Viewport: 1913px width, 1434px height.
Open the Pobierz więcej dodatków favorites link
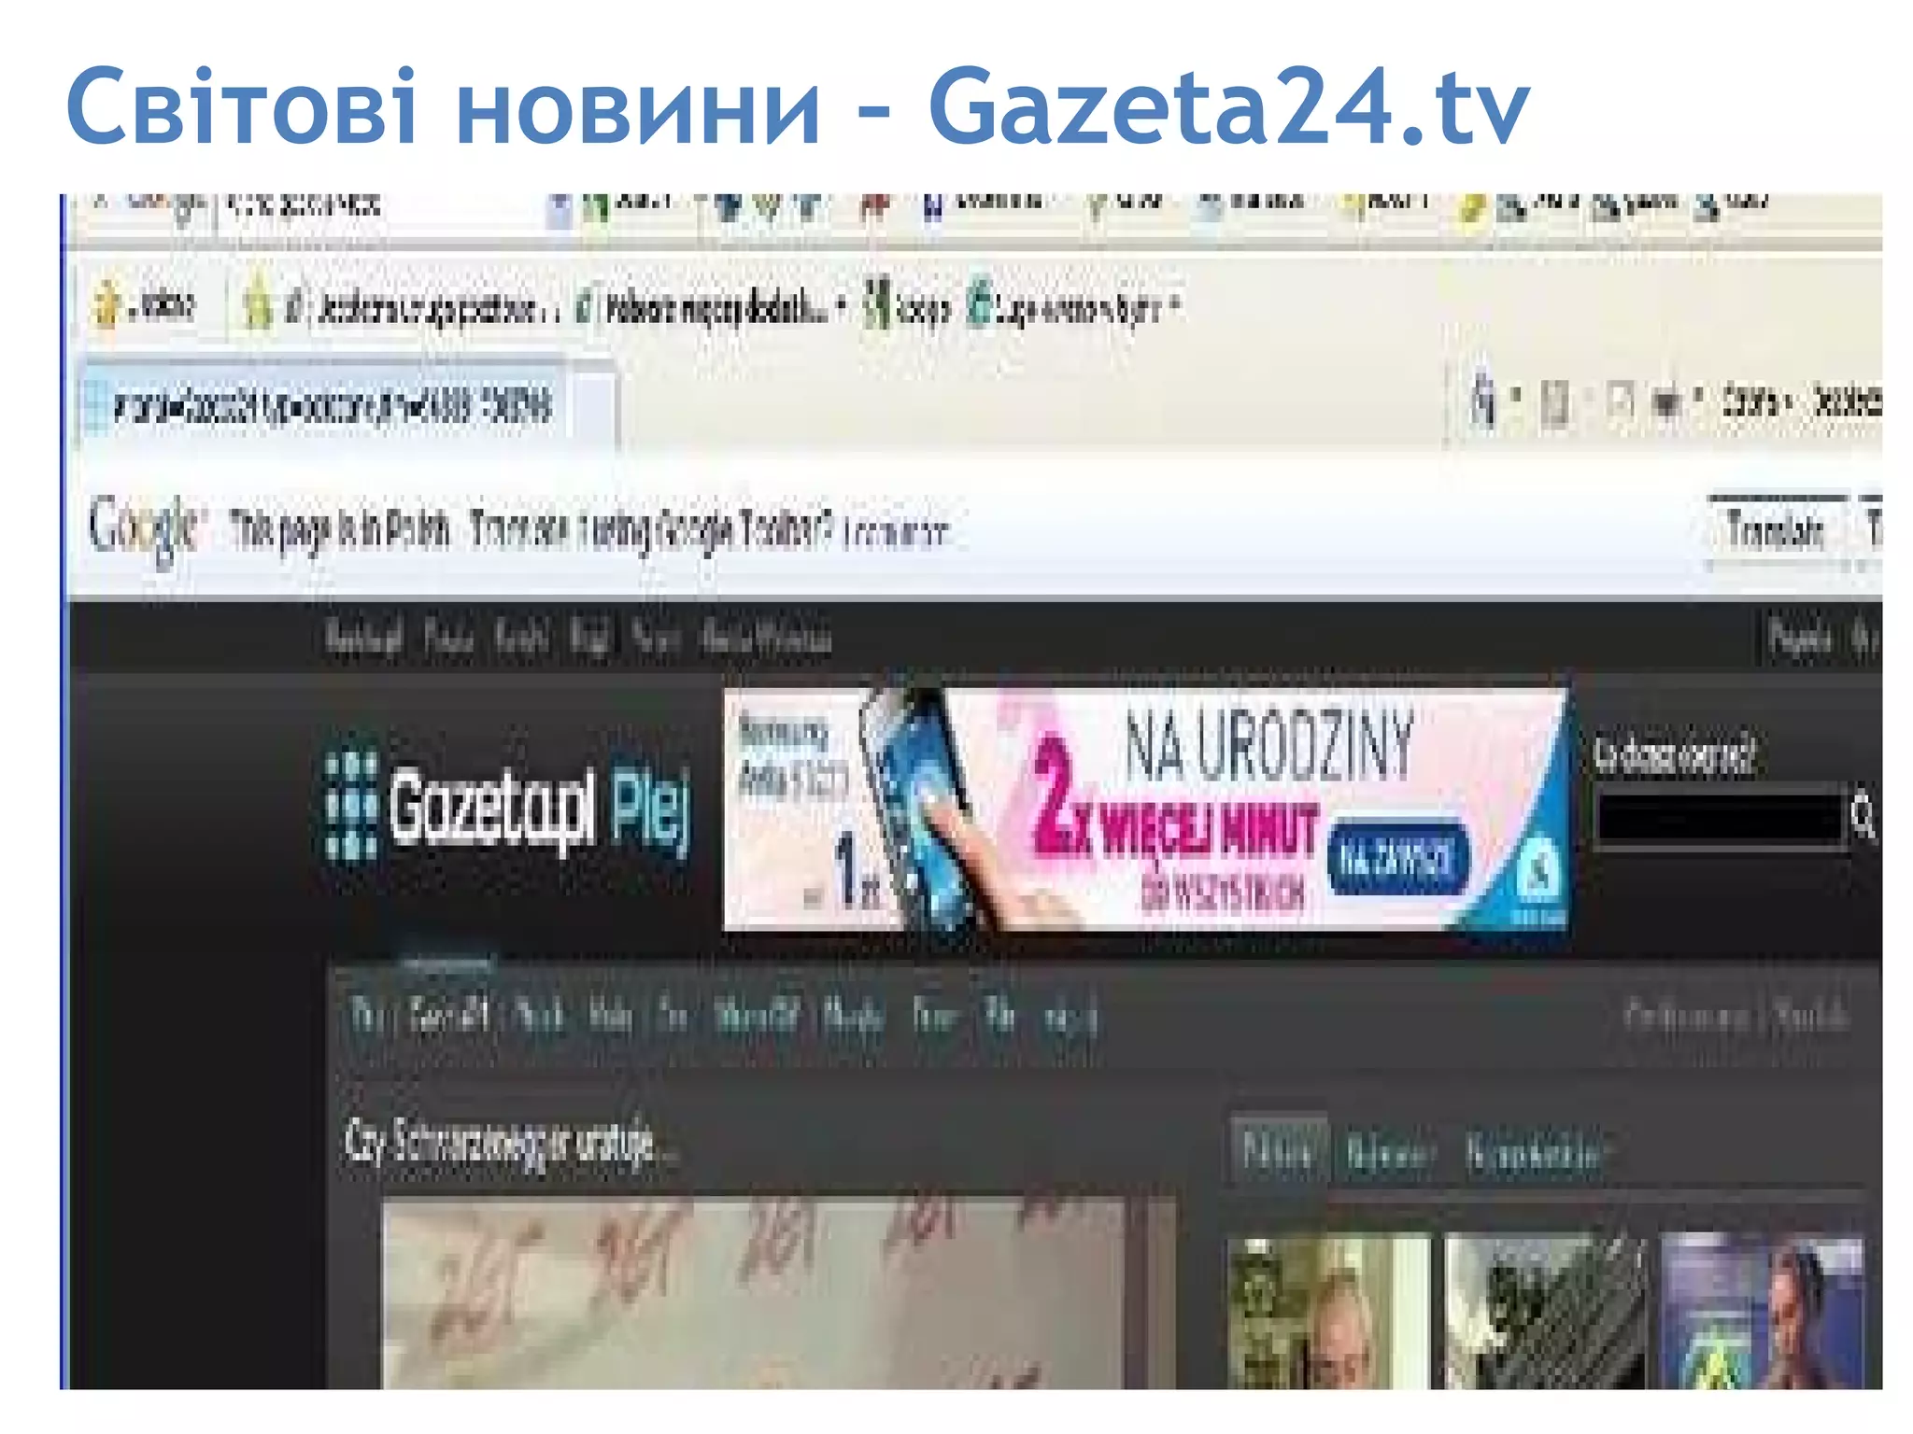point(710,306)
